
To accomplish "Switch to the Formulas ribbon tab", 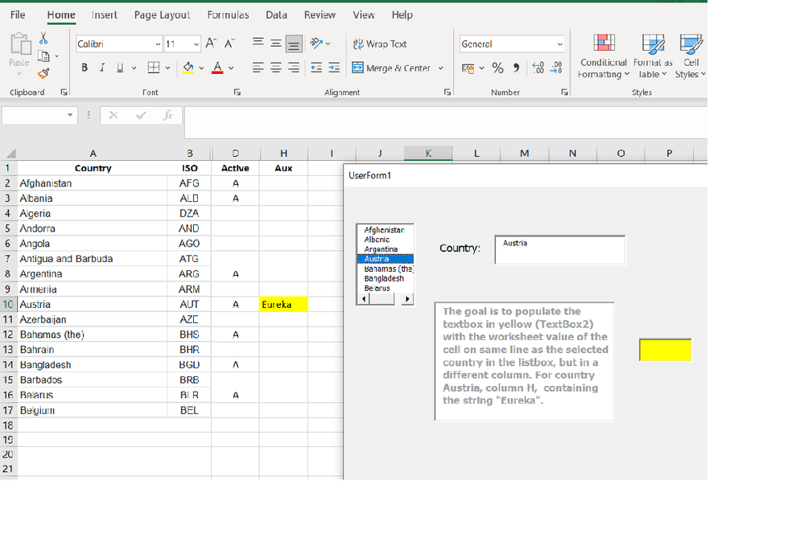I will [x=228, y=14].
